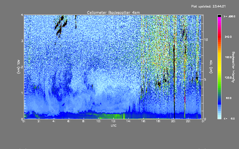Click the "2:" hour tick on UTC axis
This screenshot has height=149, width=239.
click(39, 121)
